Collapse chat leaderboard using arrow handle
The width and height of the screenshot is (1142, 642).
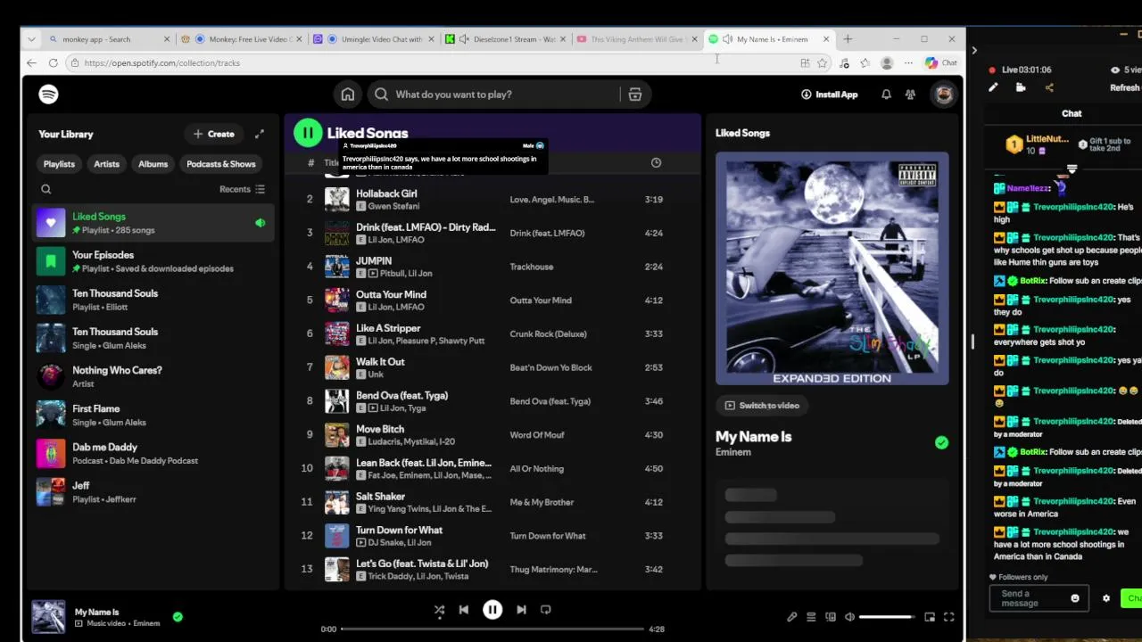pos(1072,169)
